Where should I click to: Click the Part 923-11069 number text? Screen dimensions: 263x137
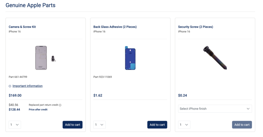click(x=102, y=77)
